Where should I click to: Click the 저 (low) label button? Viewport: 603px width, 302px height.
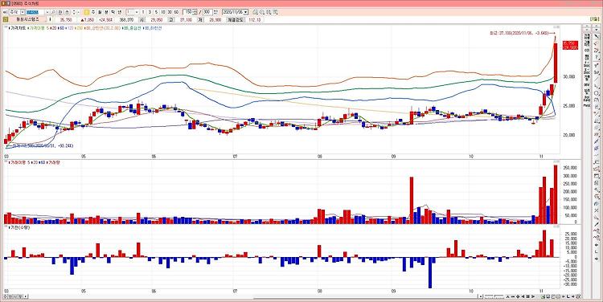click(200, 19)
